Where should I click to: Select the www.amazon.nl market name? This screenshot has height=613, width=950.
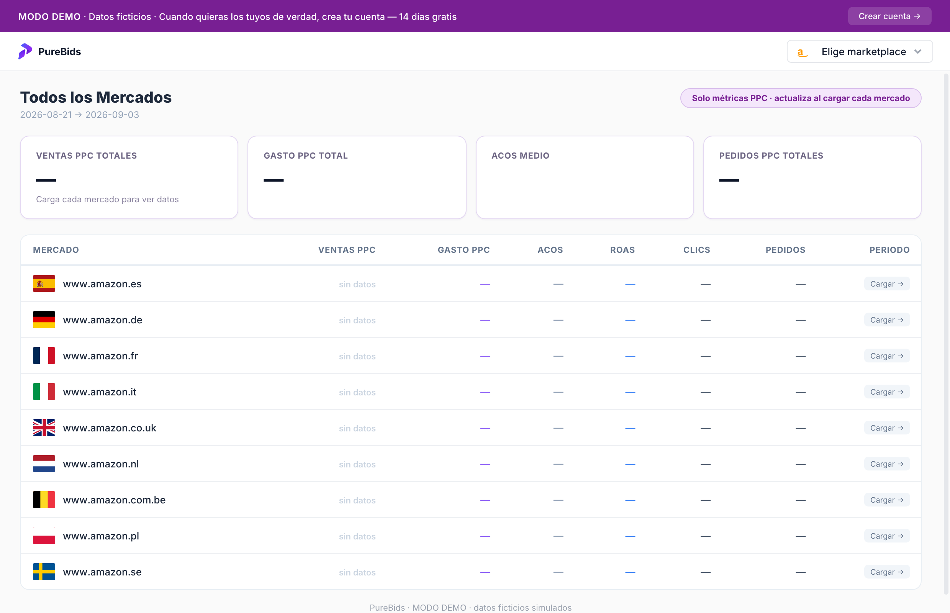click(101, 464)
